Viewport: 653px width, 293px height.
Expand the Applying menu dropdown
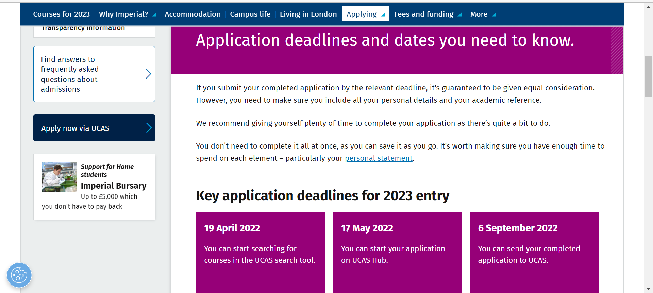point(383,15)
